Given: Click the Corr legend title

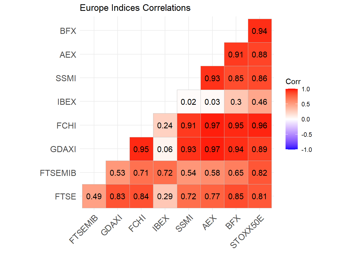Looking at the screenshot, I should coord(293,81).
